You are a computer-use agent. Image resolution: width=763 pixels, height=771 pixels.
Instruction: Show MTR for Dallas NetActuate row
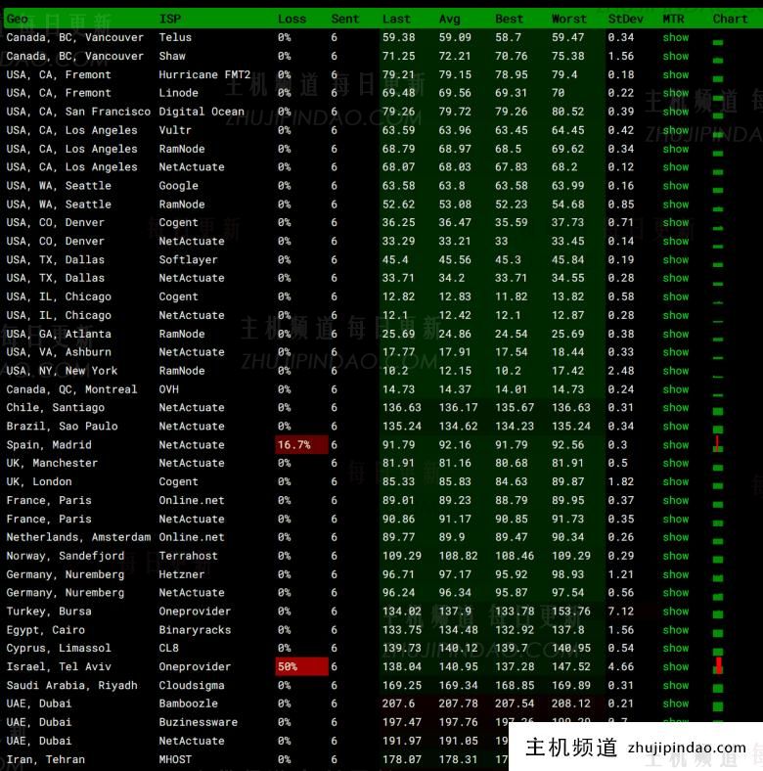coord(676,278)
